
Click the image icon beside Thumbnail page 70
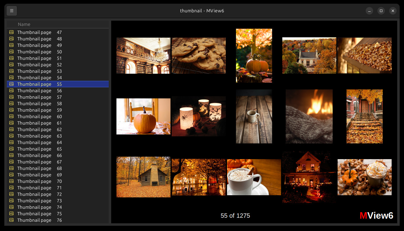[11, 181]
